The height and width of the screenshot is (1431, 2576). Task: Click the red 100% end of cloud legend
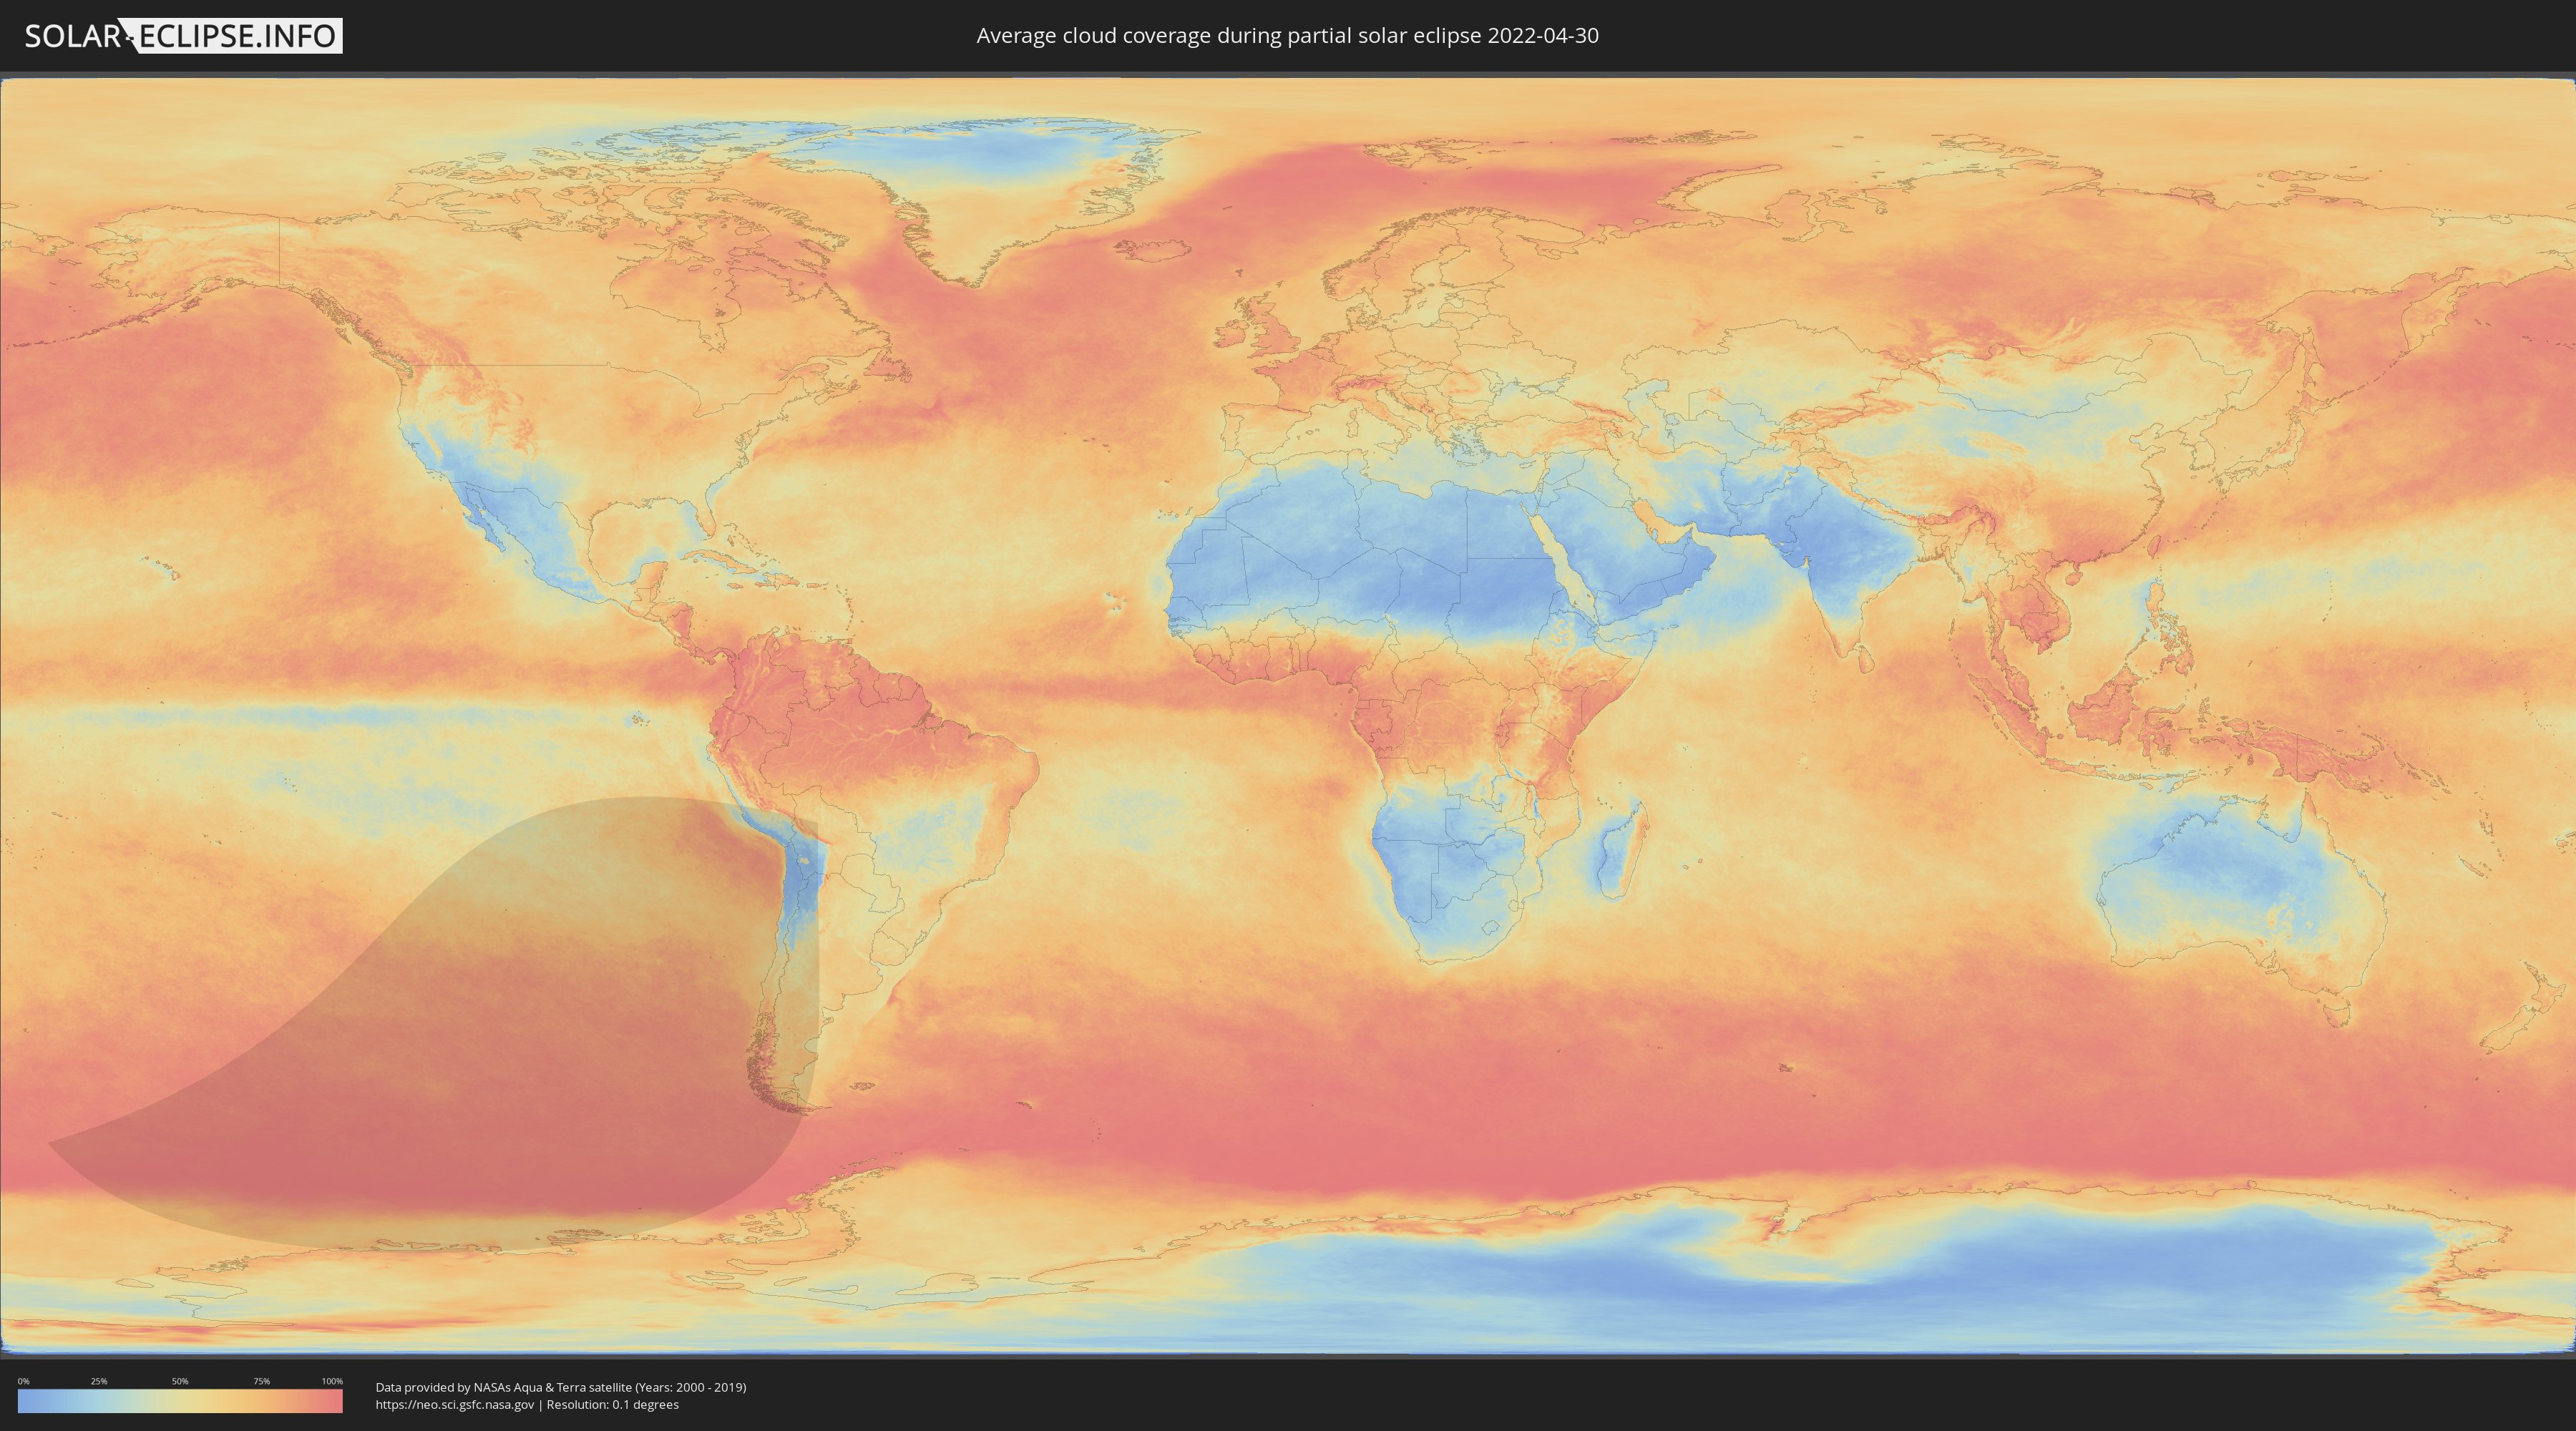pyautogui.click(x=336, y=1401)
